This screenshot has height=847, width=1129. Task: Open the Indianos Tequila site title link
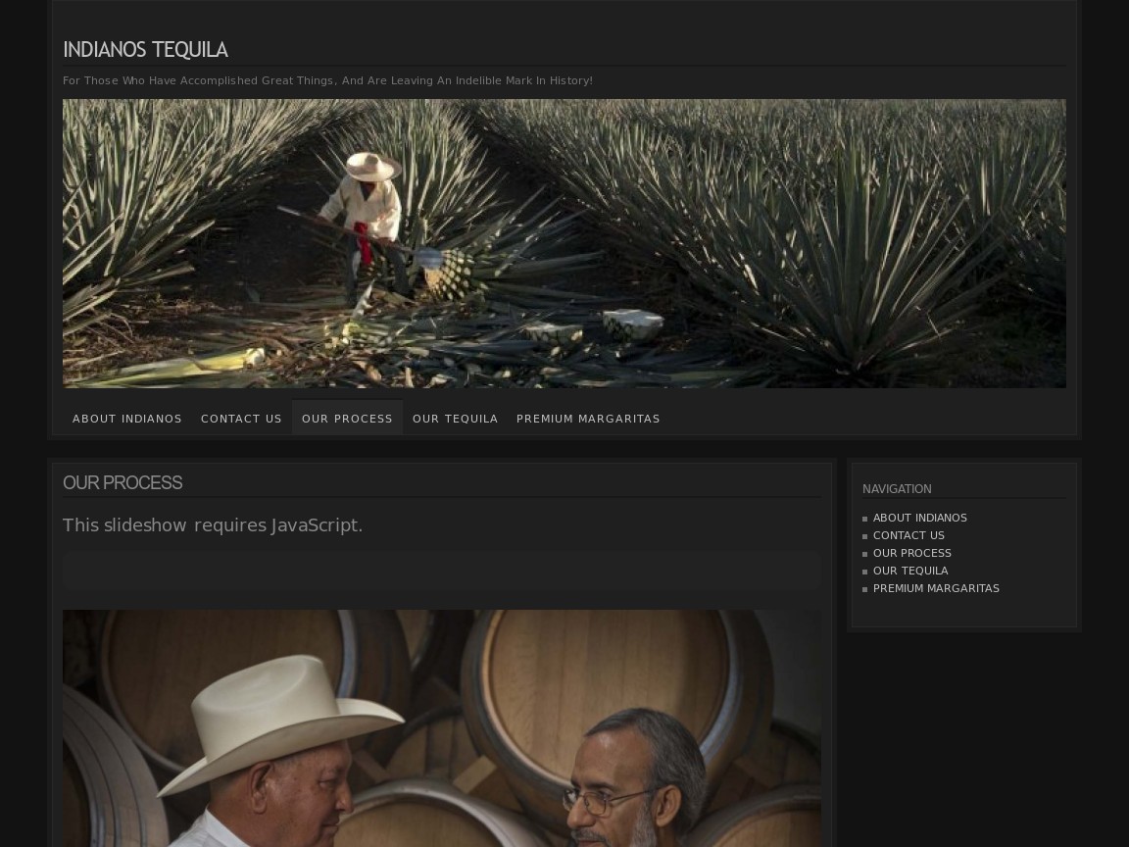[x=145, y=50]
